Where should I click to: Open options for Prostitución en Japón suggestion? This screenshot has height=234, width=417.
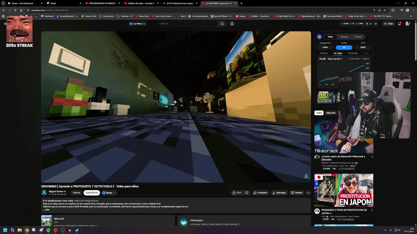point(372,210)
